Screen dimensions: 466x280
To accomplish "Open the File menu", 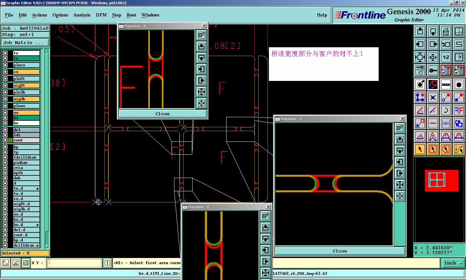I will coord(9,15).
